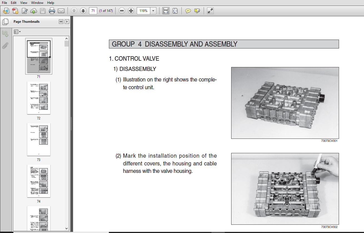This screenshot has width=364, height=233.
Task: Add a sticky note comment
Action: click(x=188, y=11)
